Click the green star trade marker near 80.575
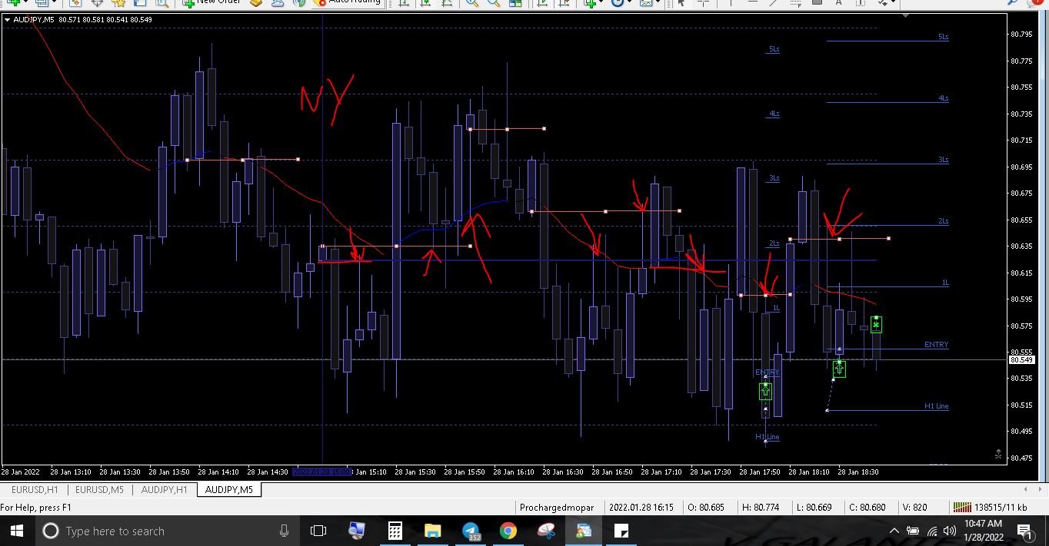Screen dimensions: 1049x546 pyautogui.click(x=876, y=324)
